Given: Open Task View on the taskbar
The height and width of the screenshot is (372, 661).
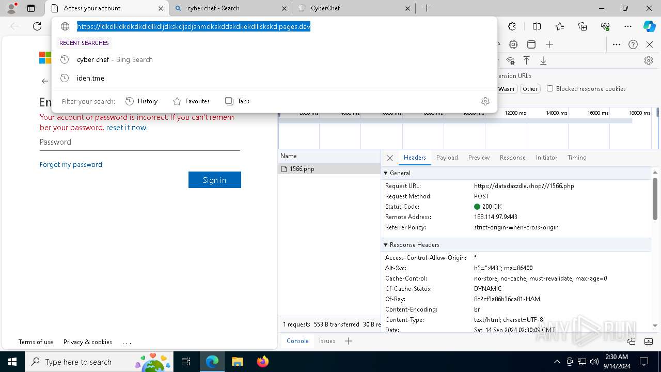Looking at the screenshot, I should [x=186, y=362].
